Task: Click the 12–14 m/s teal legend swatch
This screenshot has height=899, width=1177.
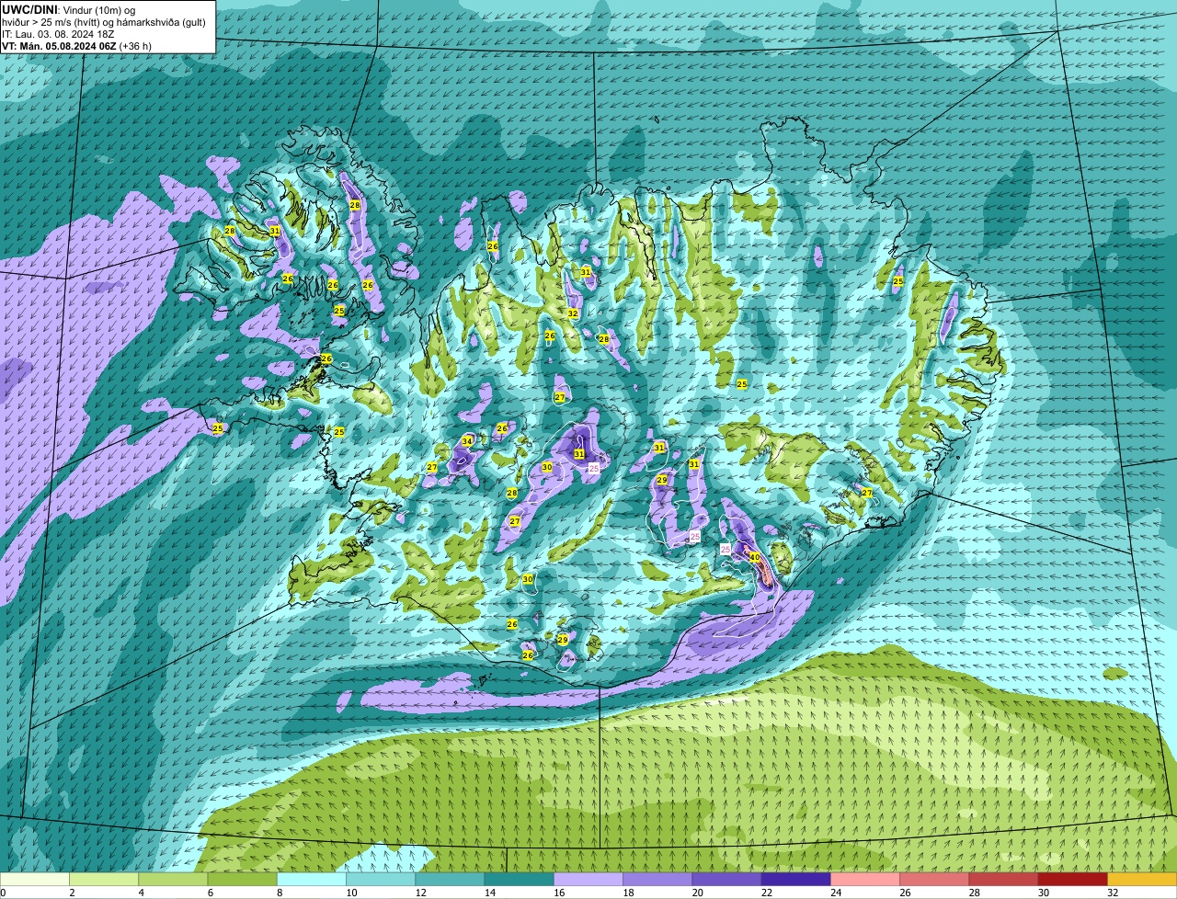Action: [x=450, y=880]
